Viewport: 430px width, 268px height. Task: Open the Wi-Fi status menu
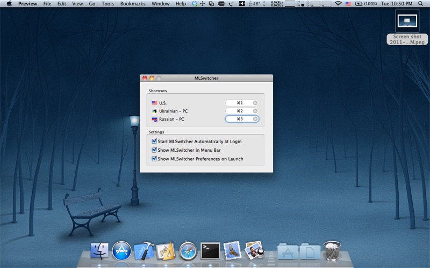point(338,4)
